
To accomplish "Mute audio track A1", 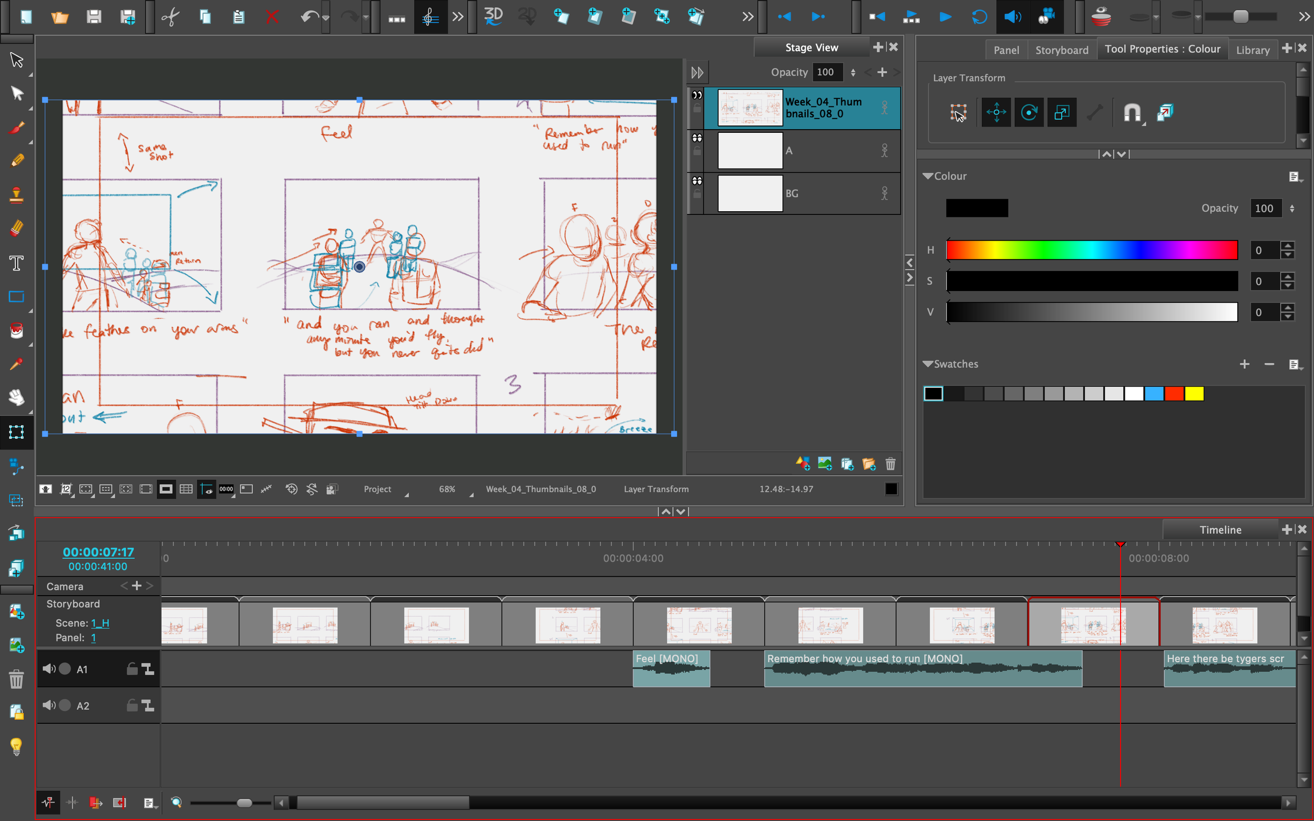I will 49,669.
